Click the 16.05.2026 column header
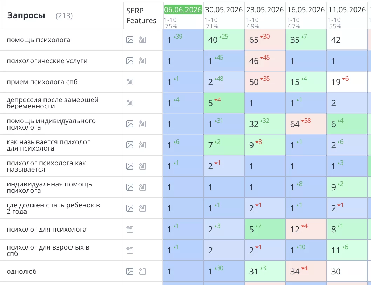 pyautogui.click(x=306, y=10)
